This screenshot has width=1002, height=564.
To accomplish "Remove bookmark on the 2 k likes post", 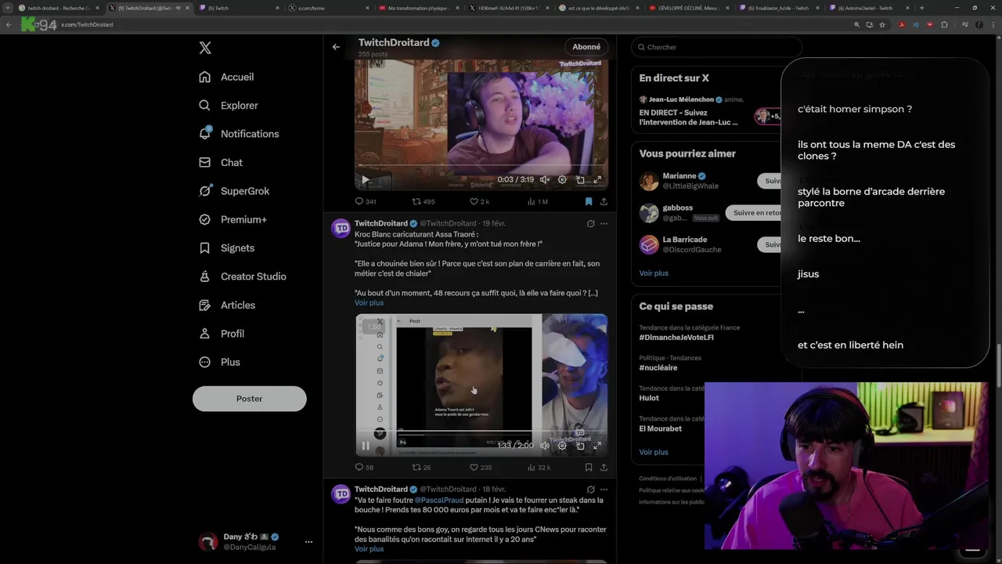I will pyautogui.click(x=588, y=201).
